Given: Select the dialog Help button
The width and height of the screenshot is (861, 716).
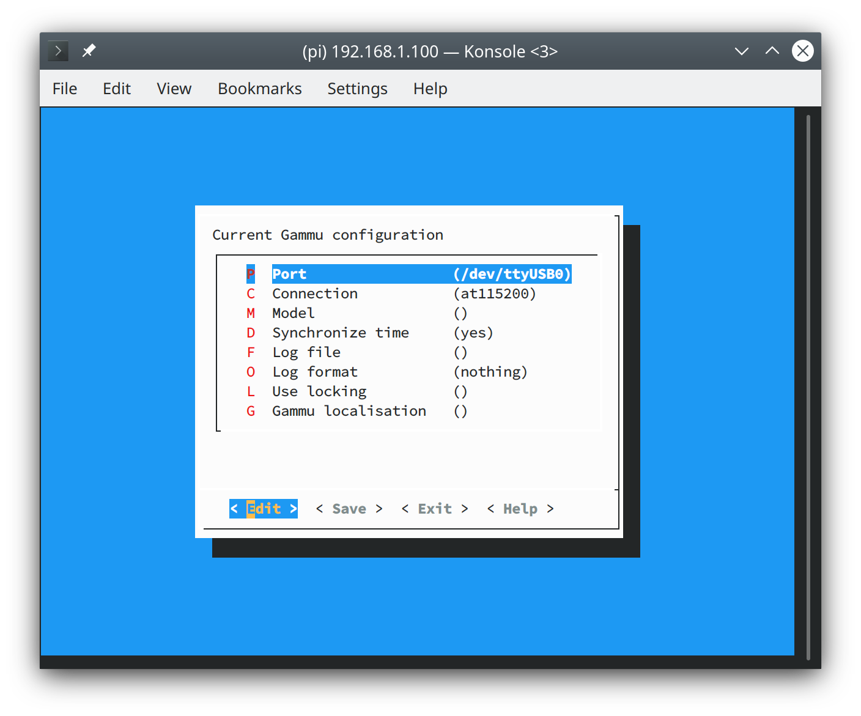Looking at the screenshot, I should [520, 509].
